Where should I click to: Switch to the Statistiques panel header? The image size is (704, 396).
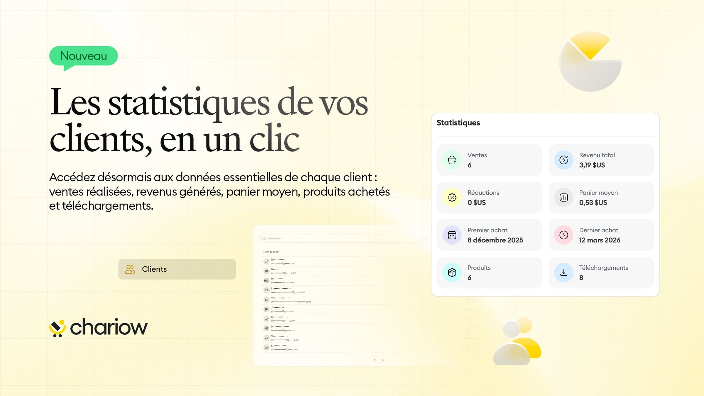point(458,123)
